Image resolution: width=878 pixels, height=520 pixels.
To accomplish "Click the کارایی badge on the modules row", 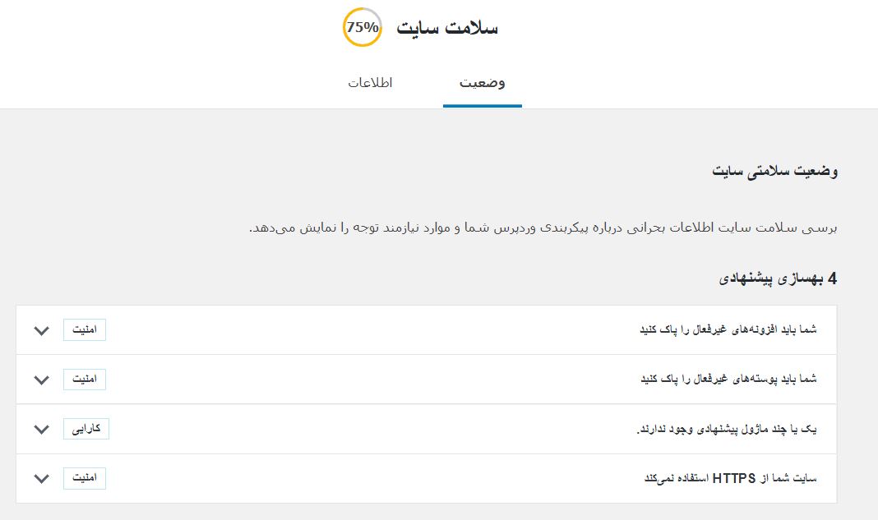I will [x=85, y=428].
